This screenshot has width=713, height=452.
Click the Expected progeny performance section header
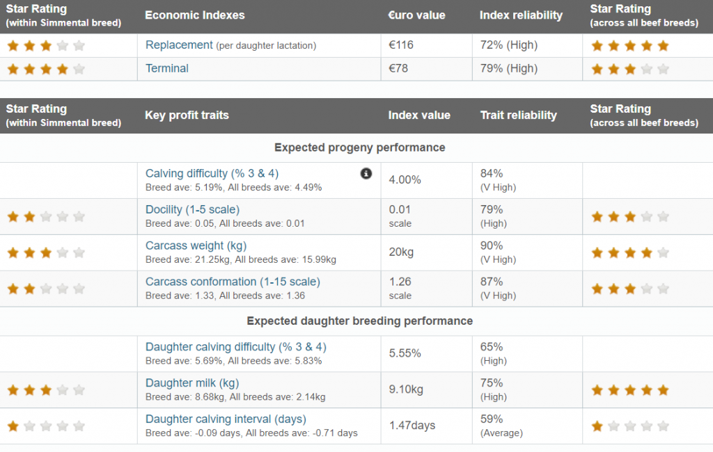click(360, 147)
